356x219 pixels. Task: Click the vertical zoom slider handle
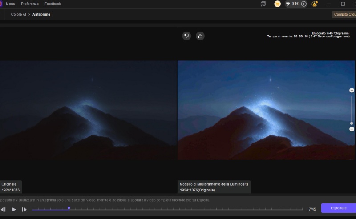(x=352, y=123)
